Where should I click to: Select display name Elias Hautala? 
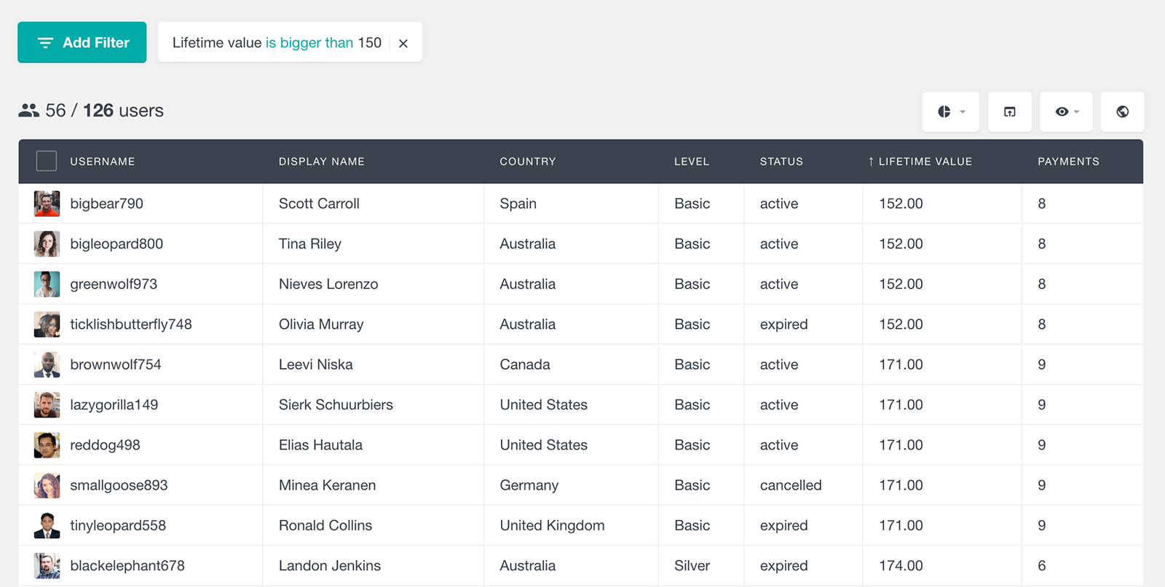pos(320,445)
